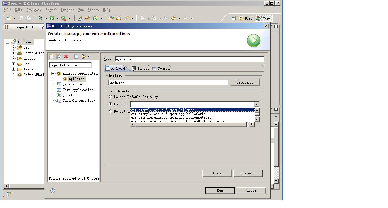Image resolution: width=388 pixels, height=208 pixels.
Task: Click the last edit location icon
Action: coord(166,18)
